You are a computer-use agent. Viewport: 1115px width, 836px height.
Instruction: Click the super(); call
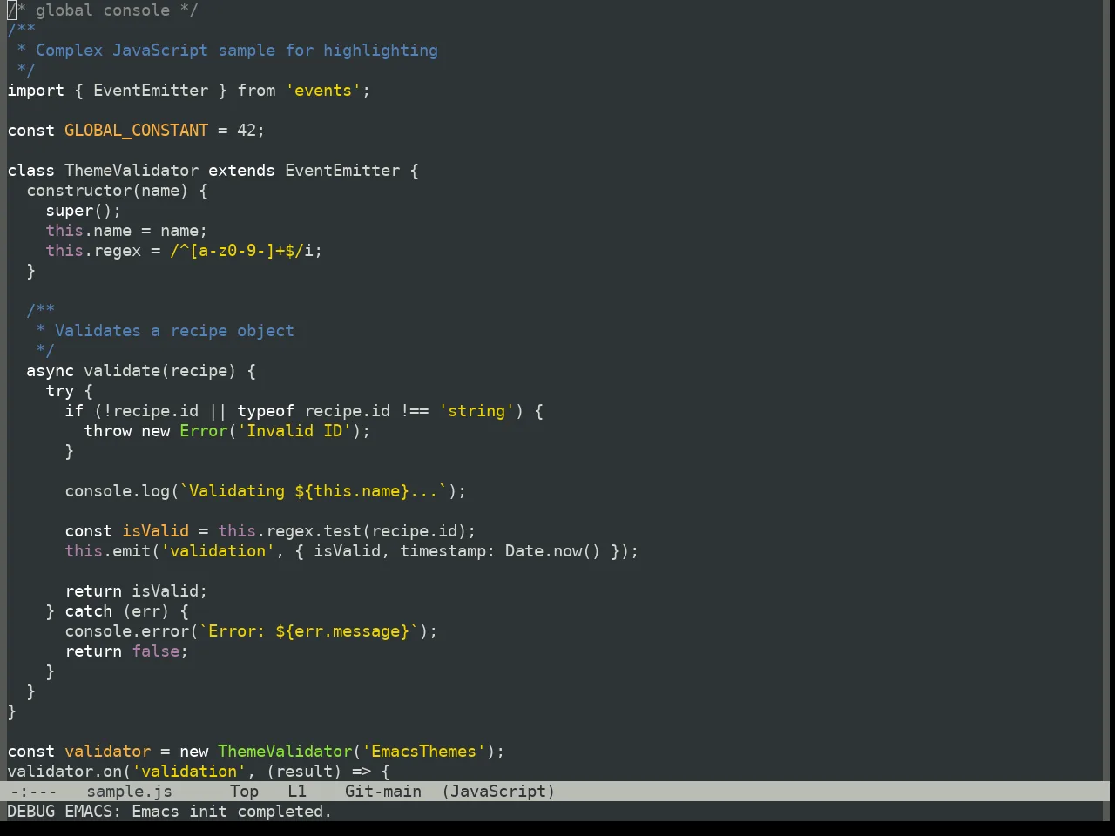click(x=84, y=211)
